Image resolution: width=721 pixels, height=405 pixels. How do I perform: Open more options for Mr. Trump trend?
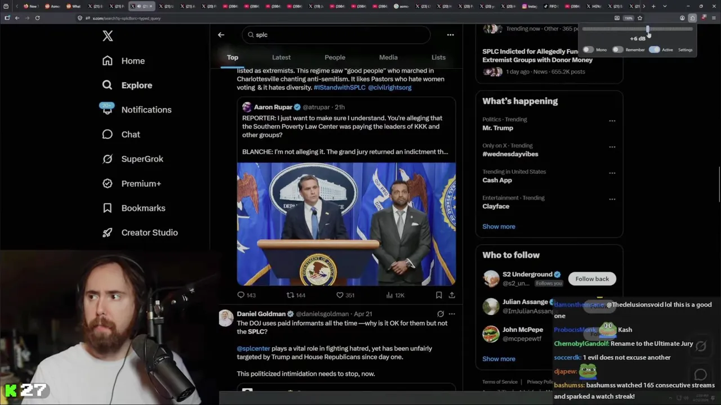click(612, 120)
